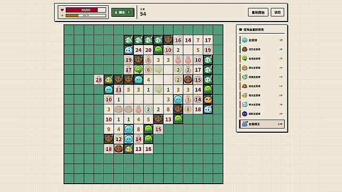Attack the yellow slime left of bottom 13
342x192 pixels.
tap(129, 149)
